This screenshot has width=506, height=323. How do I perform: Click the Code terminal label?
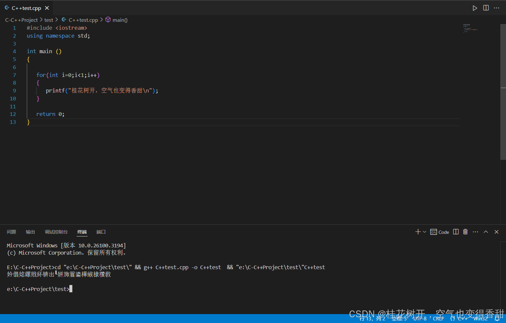pyautogui.click(x=440, y=232)
